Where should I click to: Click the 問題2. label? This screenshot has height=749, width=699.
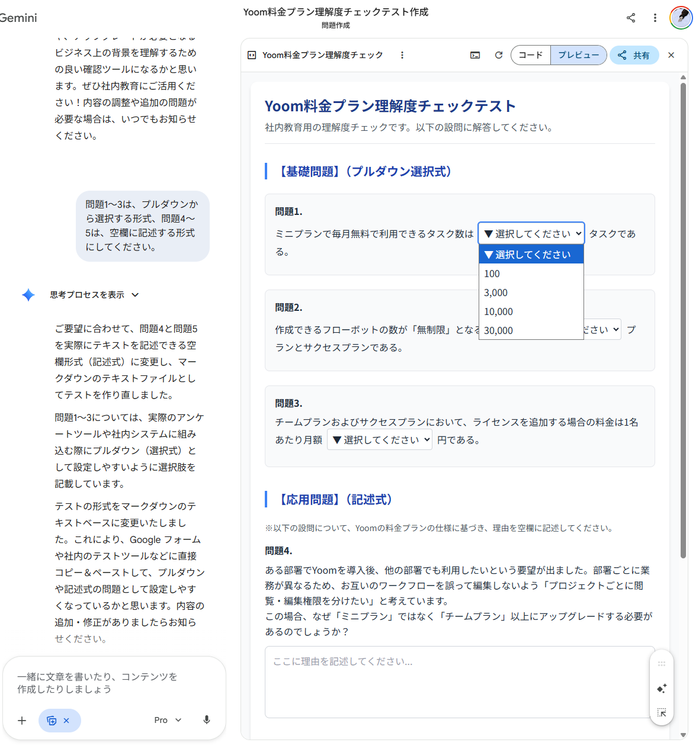[289, 307]
